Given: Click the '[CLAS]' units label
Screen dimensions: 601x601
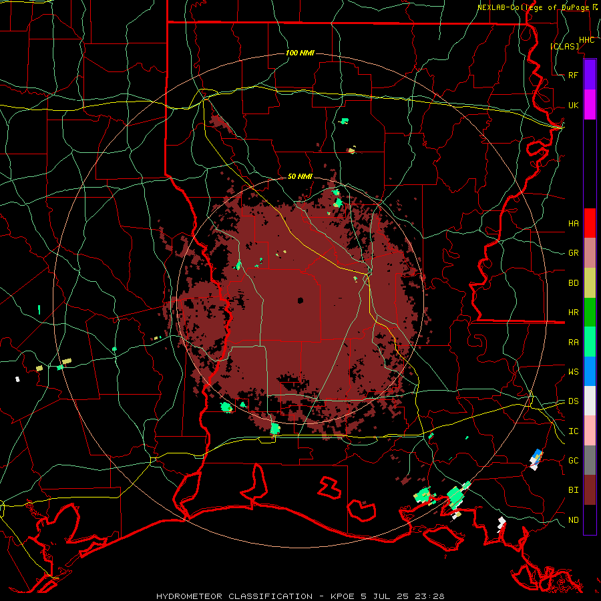Looking at the screenshot, I should (564, 46).
